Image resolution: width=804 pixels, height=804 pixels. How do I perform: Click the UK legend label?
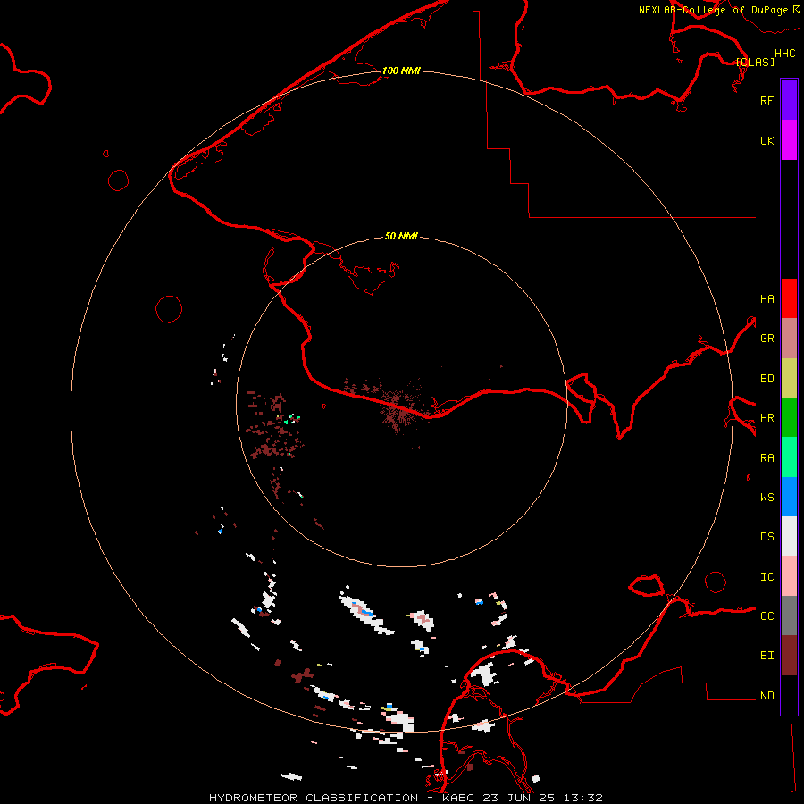pyautogui.click(x=766, y=140)
